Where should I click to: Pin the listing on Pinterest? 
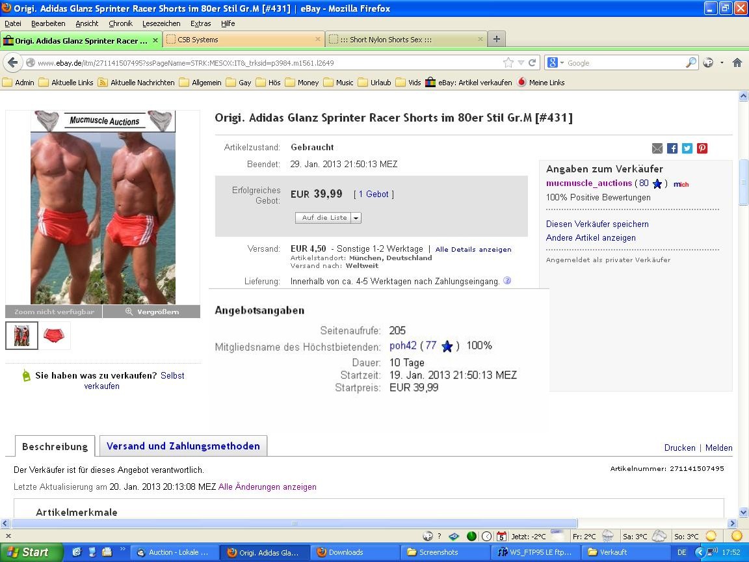click(702, 148)
